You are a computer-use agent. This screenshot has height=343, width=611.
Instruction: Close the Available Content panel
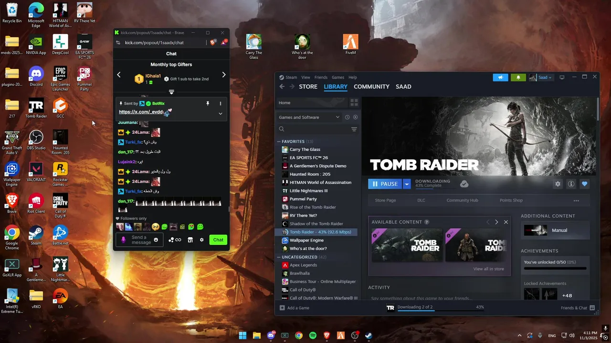[x=506, y=222]
